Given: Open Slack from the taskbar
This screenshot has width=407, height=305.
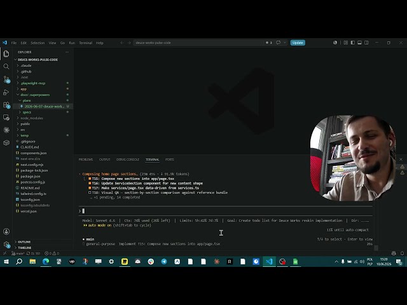Looking at the screenshot, I should (151, 261).
